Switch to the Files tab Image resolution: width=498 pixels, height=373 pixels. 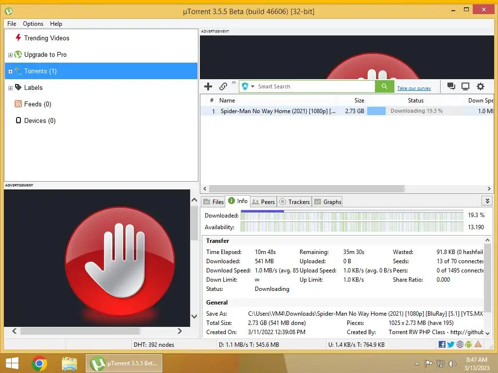coord(213,202)
